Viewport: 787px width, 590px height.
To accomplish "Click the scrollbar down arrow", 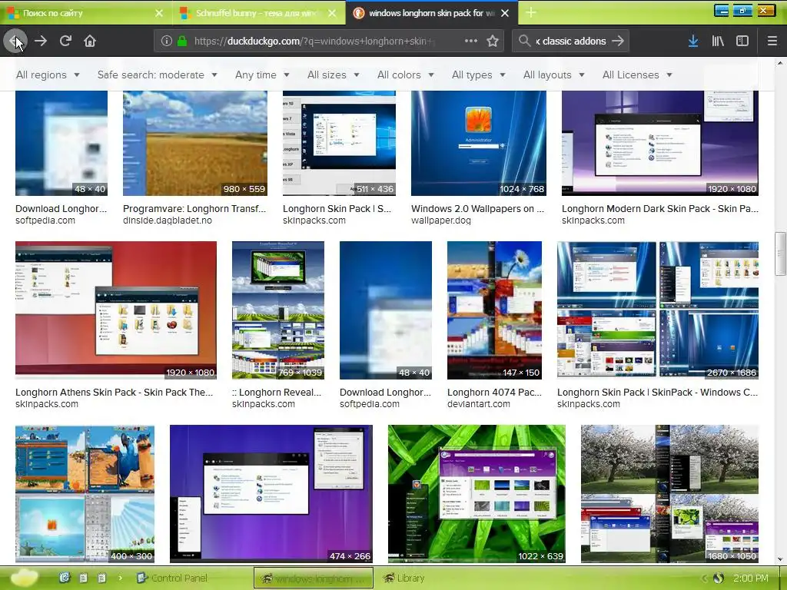I will point(779,559).
